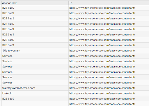Screen dimensions: 149x106
Task: Sort by the Anchor Text column header
Action: pyautogui.click(x=35, y=3)
